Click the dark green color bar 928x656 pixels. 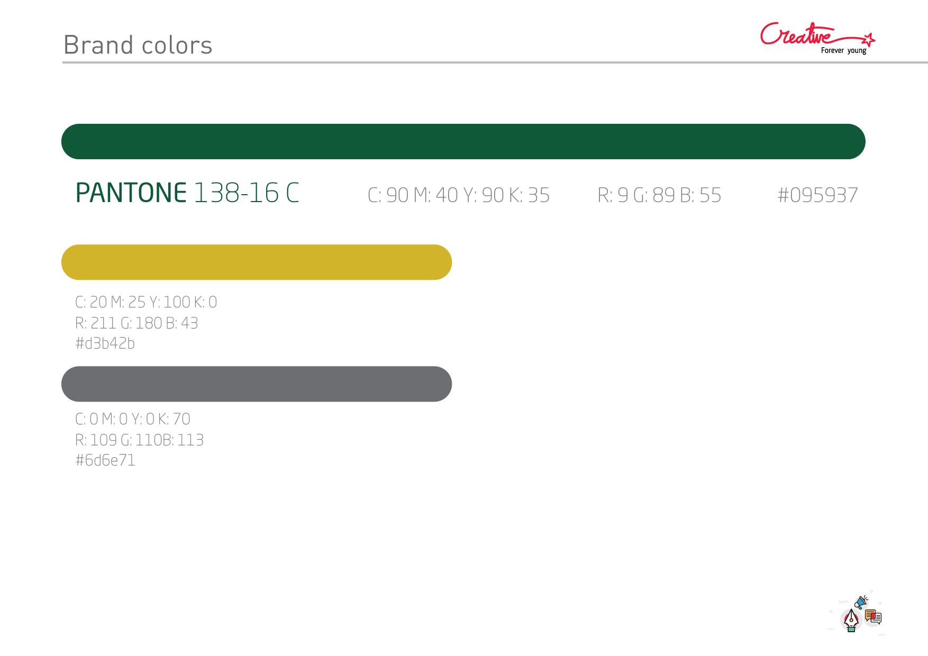[463, 141]
